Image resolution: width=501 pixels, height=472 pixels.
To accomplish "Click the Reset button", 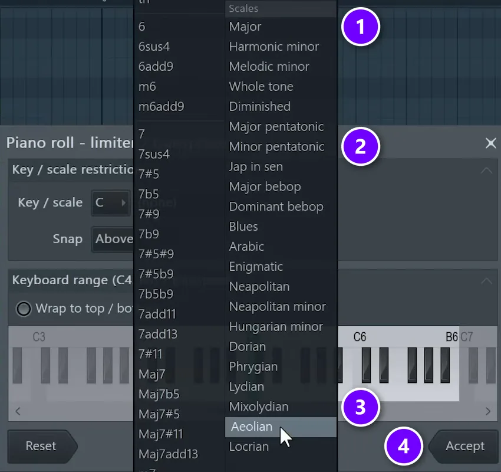I will 42,446.
